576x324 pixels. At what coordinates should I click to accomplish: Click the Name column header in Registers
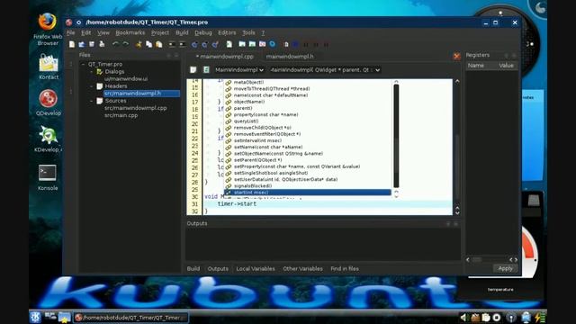[476, 66]
